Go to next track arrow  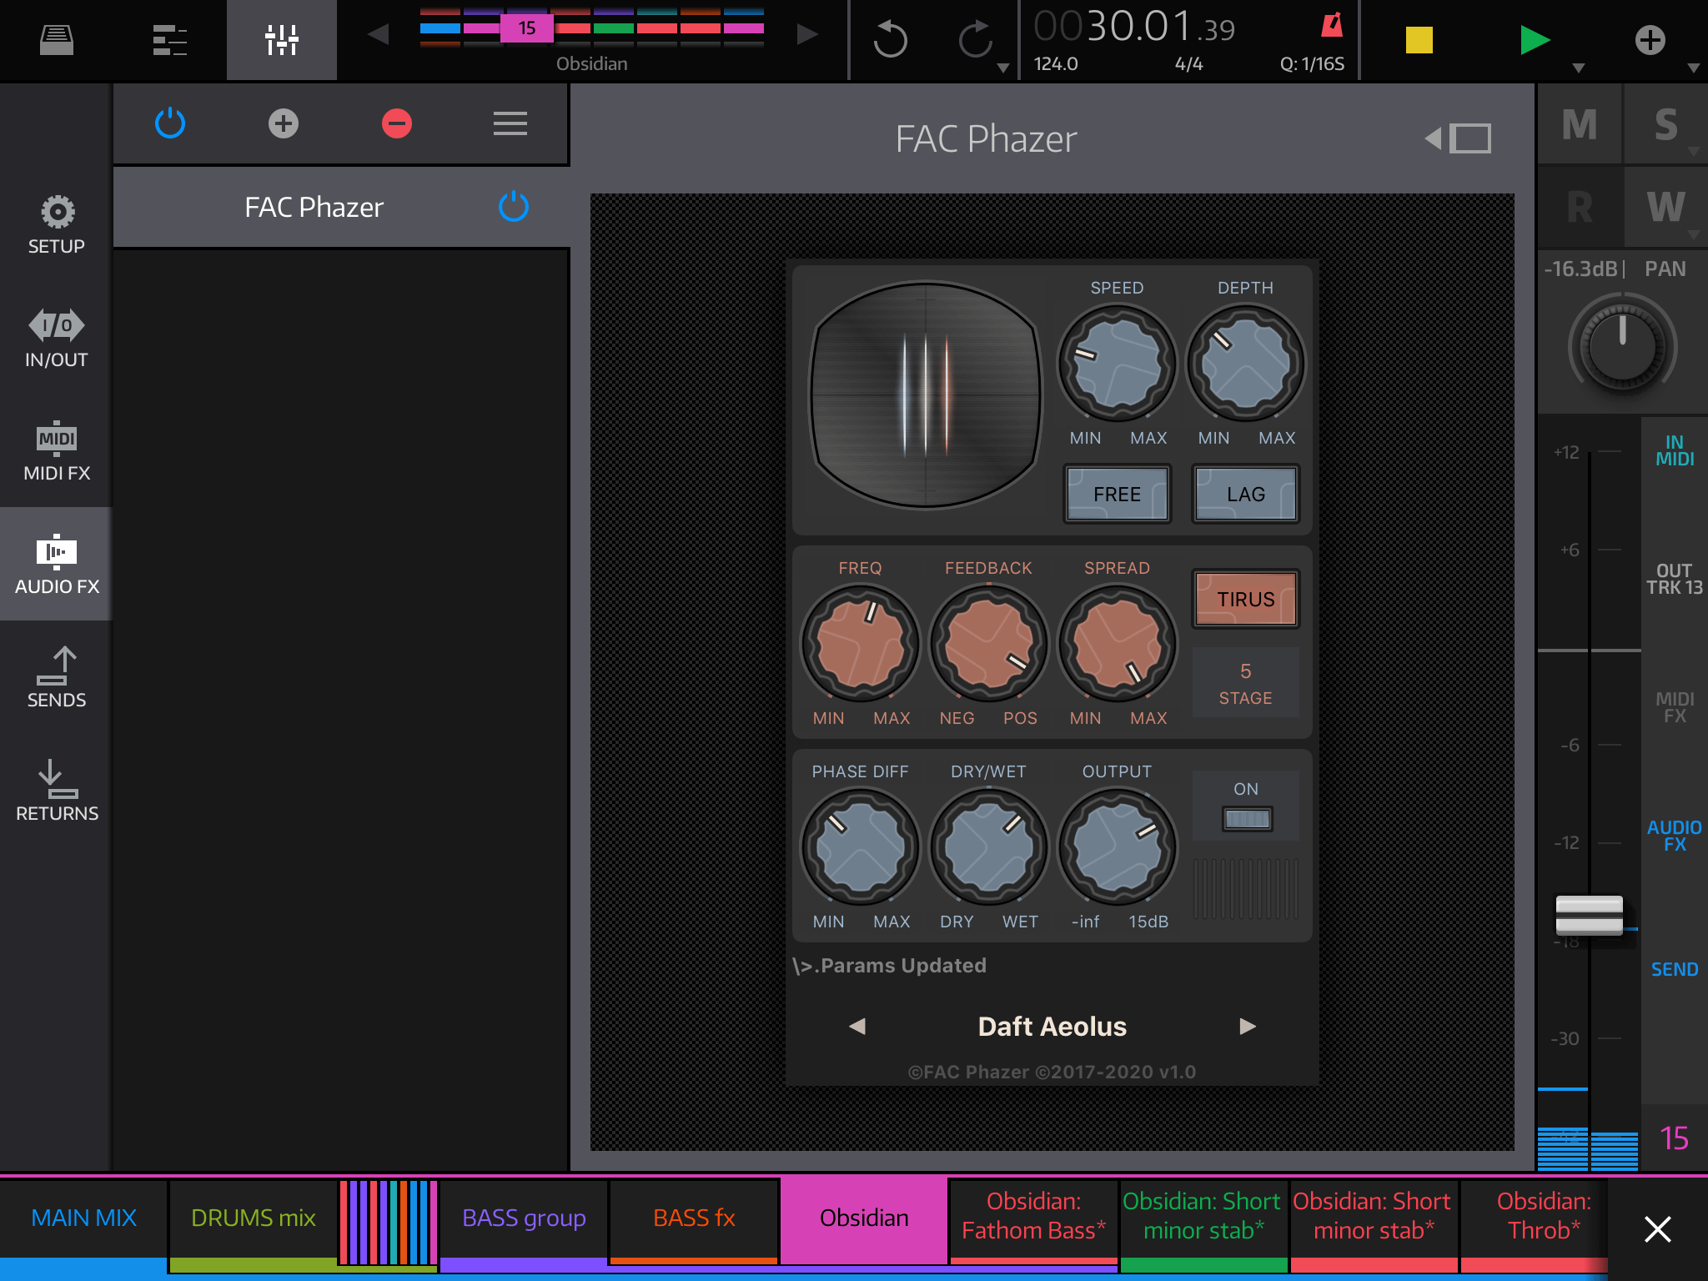click(x=806, y=34)
